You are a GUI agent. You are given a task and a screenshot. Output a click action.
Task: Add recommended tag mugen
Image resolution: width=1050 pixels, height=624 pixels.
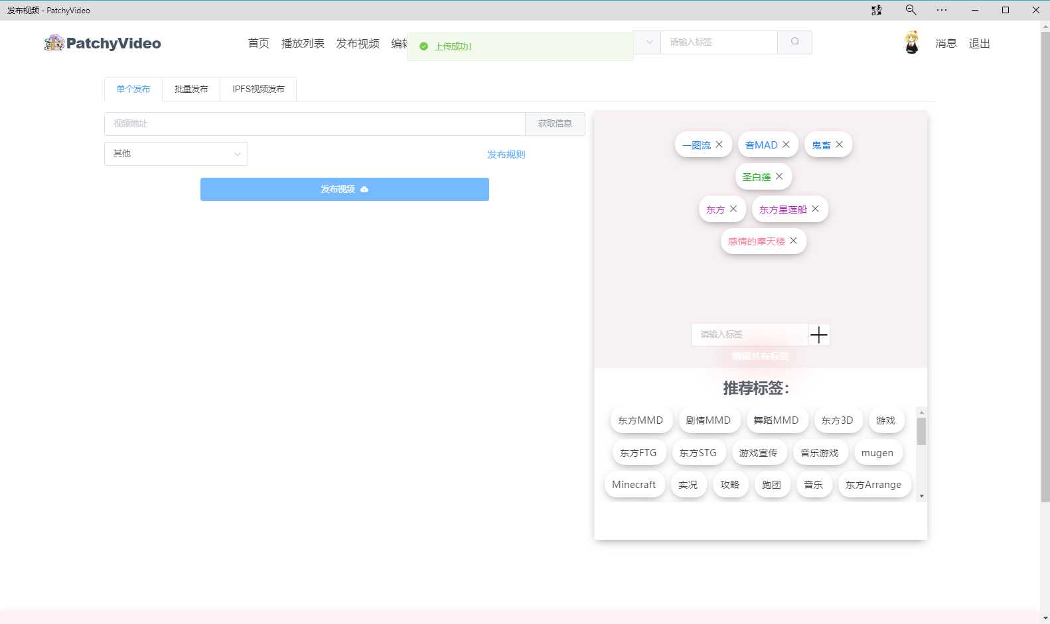(877, 453)
